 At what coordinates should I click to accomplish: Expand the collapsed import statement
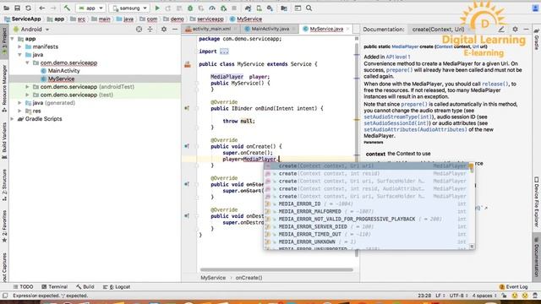[224, 52]
